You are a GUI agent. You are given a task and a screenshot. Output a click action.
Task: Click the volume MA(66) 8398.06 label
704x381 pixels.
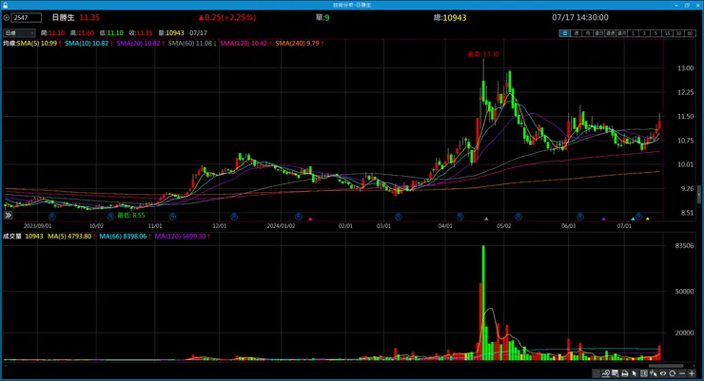click(x=125, y=237)
